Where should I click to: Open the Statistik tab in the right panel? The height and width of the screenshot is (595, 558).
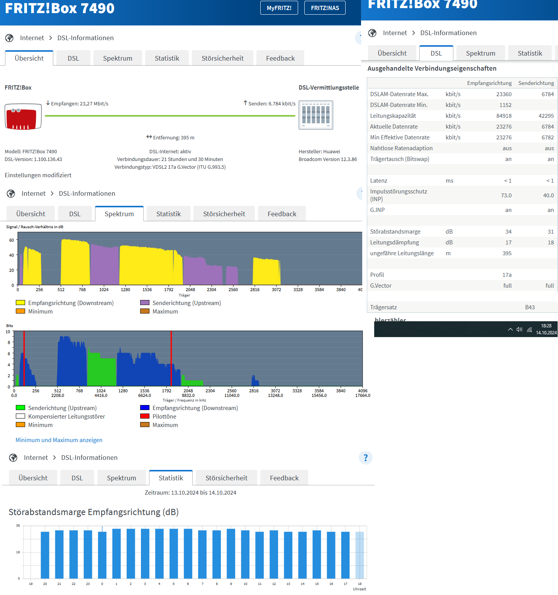(530, 53)
